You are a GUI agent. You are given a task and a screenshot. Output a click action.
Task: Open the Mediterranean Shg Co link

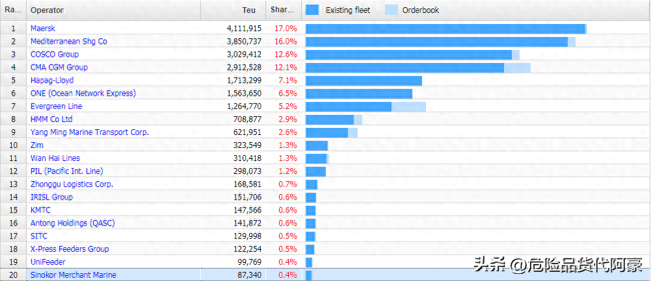click(x=68, y=42)
